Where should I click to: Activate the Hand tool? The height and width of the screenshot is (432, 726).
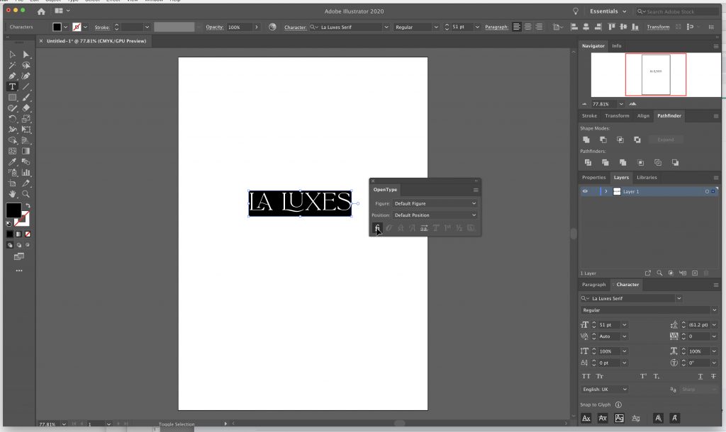tap(12, 193)
